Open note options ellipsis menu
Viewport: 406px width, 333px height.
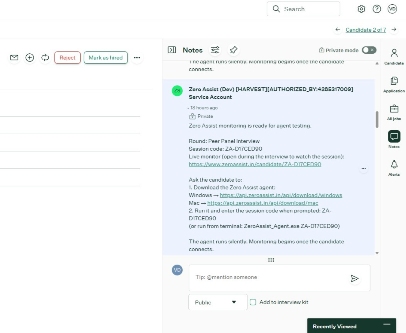(x=364, y=169)
